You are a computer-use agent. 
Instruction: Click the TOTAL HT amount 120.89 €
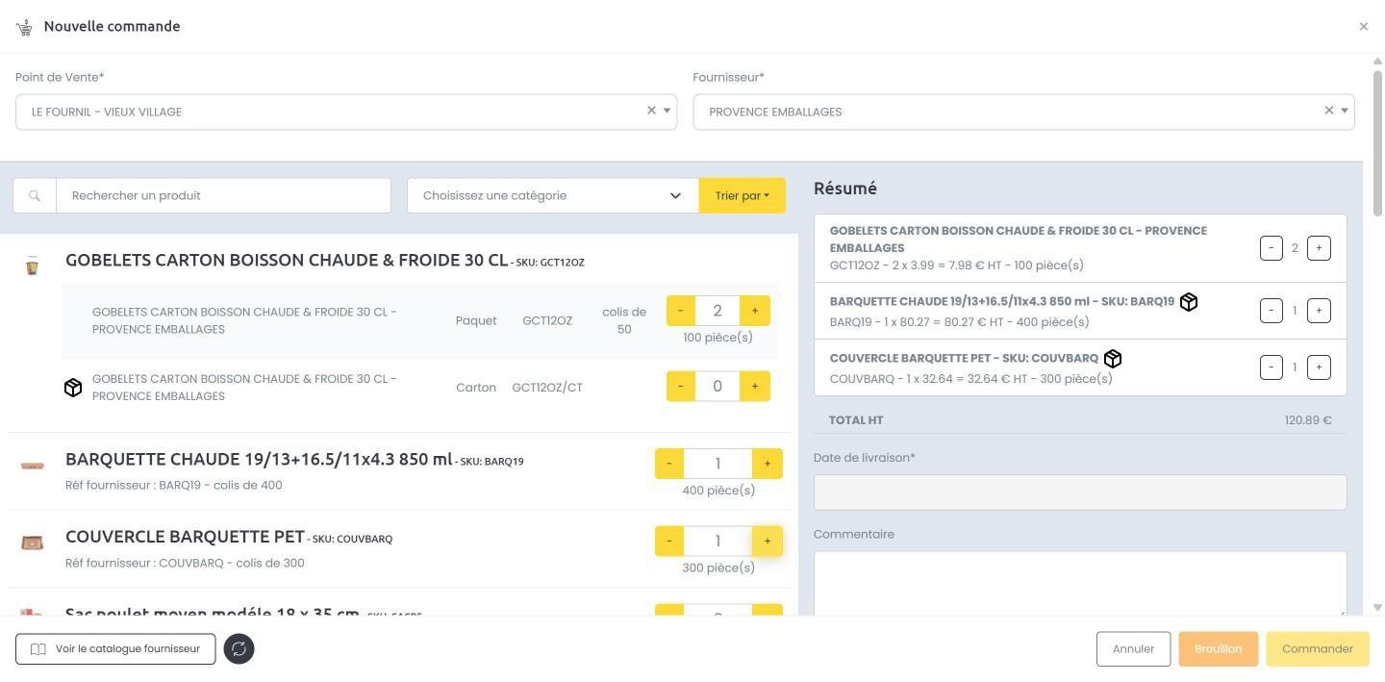coord(1308,420)
